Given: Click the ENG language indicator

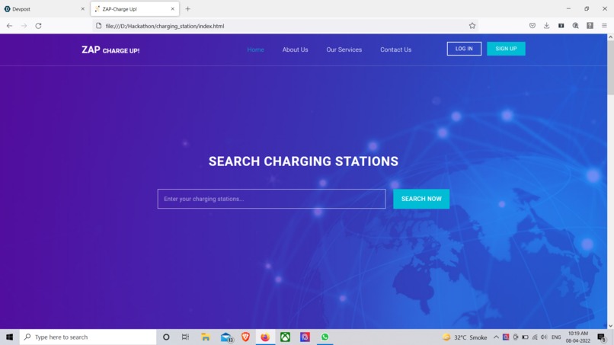Looking at the screenshot, I should pyautogui.click(x=556, y=337).
